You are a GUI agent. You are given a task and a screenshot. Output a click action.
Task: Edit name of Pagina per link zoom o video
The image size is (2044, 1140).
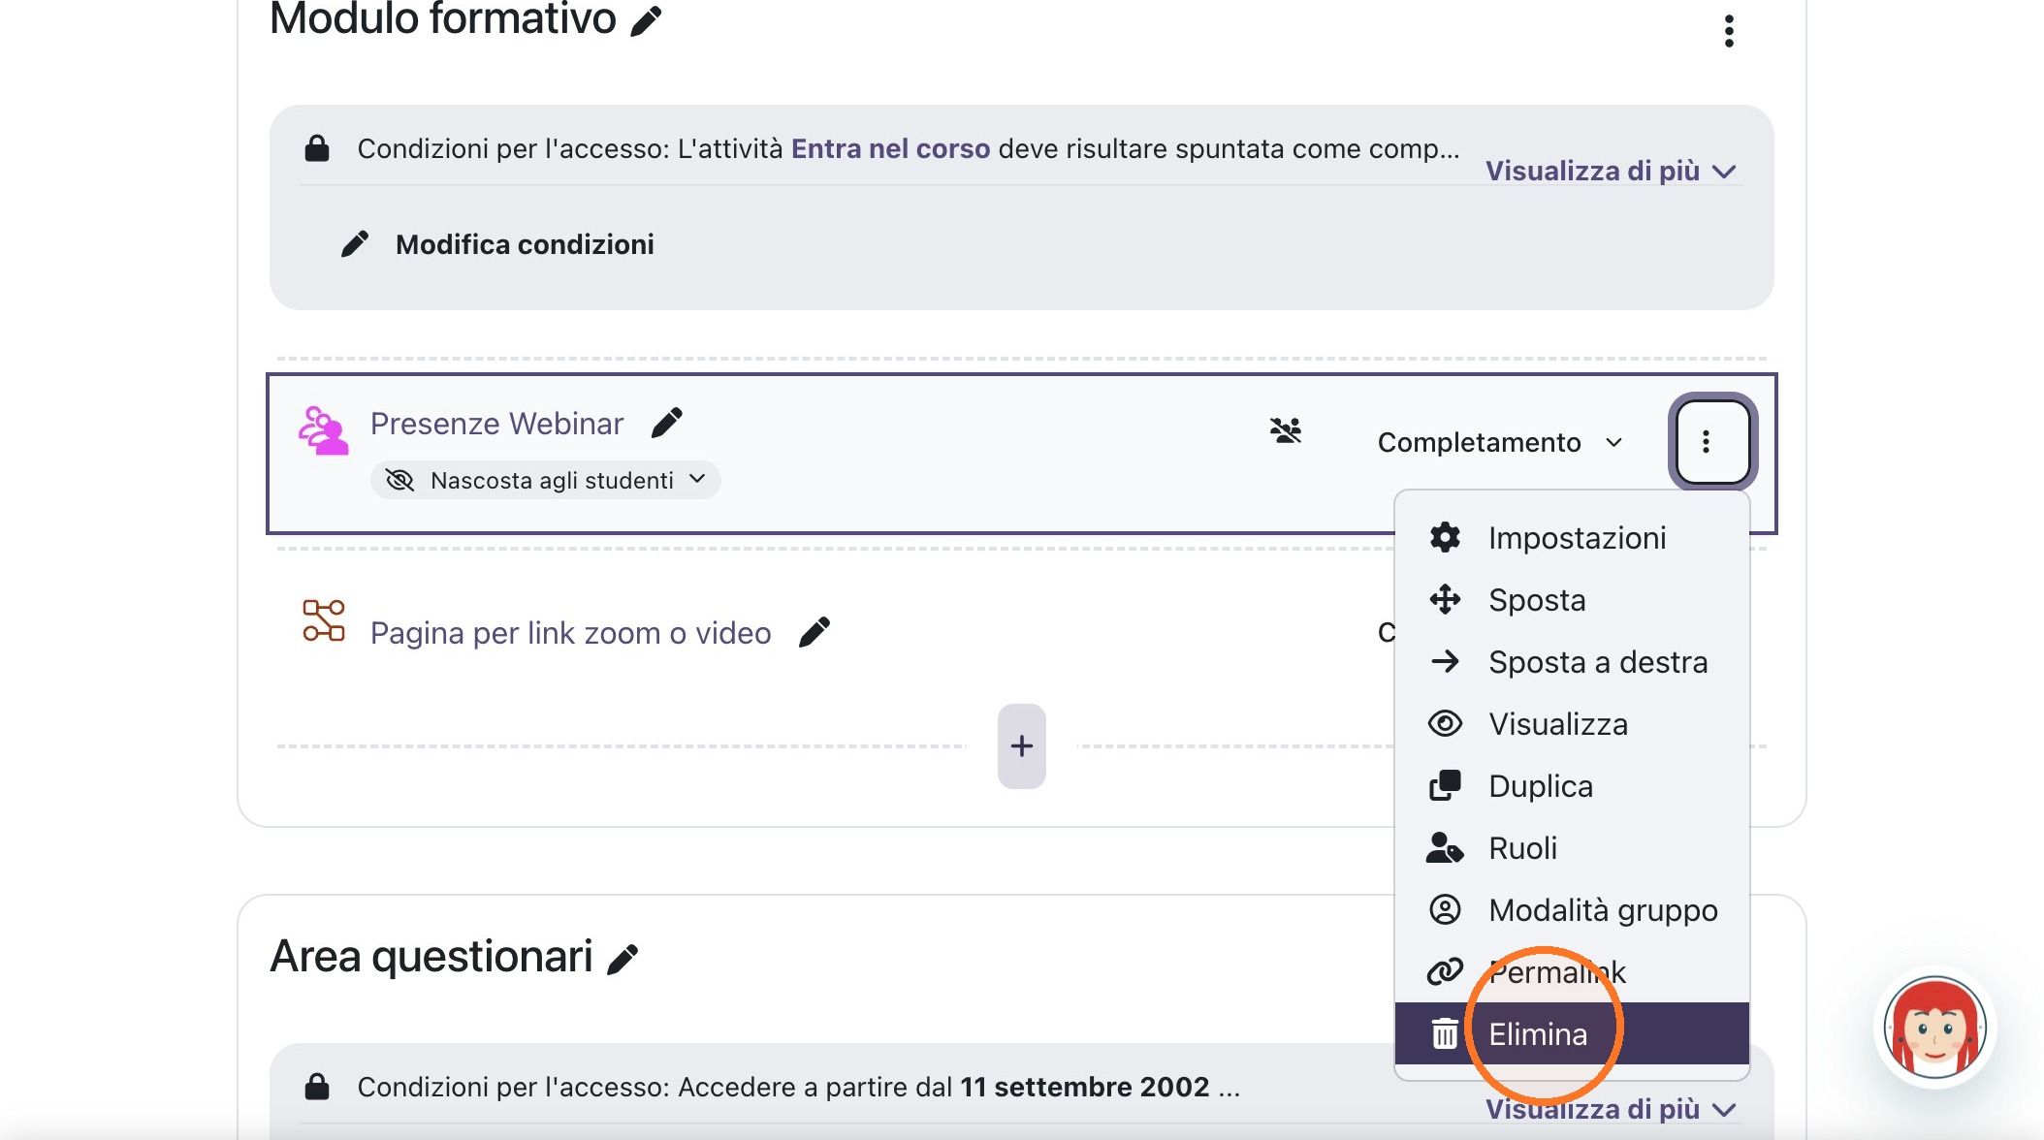(x=814, y=632)
